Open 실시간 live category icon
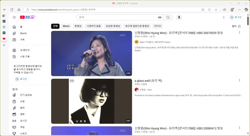250x136 pixels. click(x=14, y=121)
